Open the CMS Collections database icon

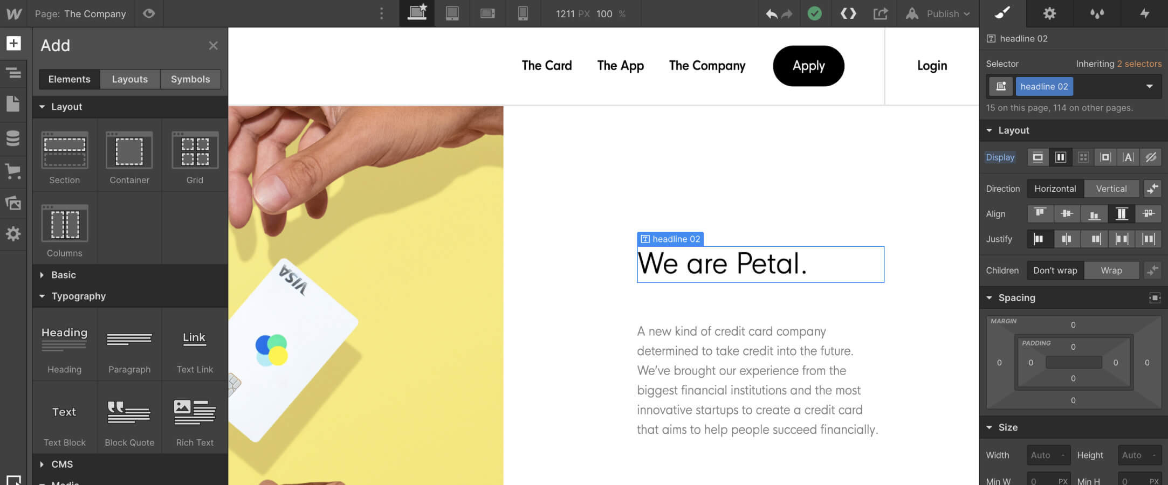(x=13, y=138)
